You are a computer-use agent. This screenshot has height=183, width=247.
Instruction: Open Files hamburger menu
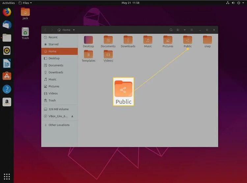pyautogui.click(x=192, y=30)
